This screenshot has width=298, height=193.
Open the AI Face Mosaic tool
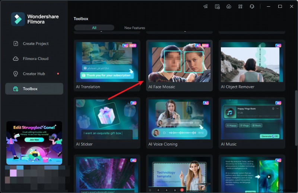(x=179, y=65)
